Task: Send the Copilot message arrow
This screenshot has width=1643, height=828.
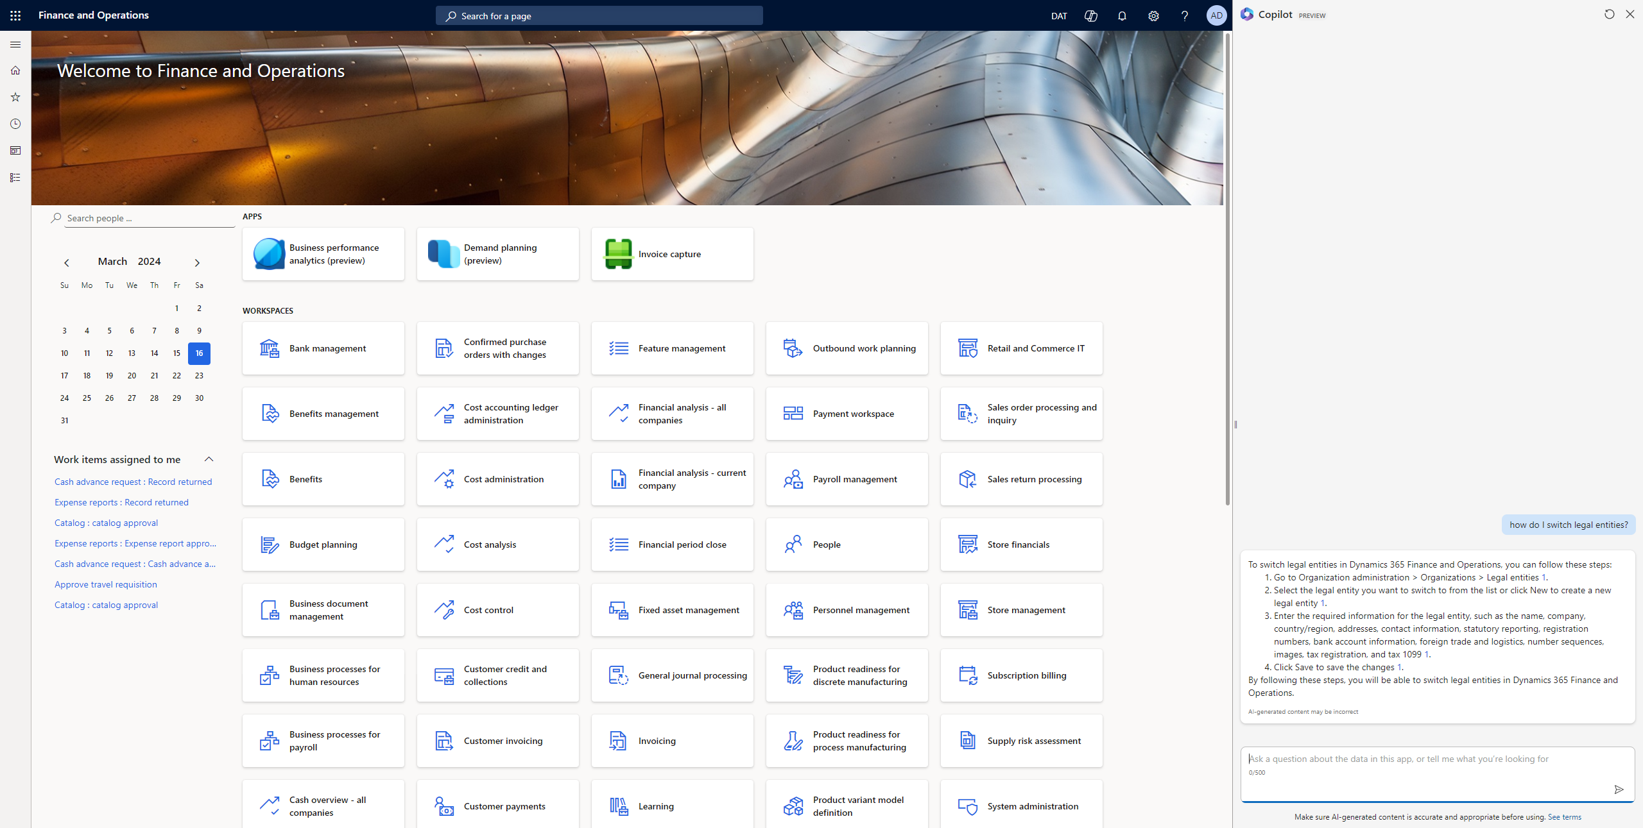Action: click(1619, 790)
